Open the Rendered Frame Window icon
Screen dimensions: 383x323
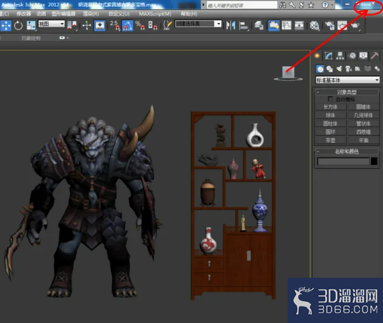click(342, 25)
